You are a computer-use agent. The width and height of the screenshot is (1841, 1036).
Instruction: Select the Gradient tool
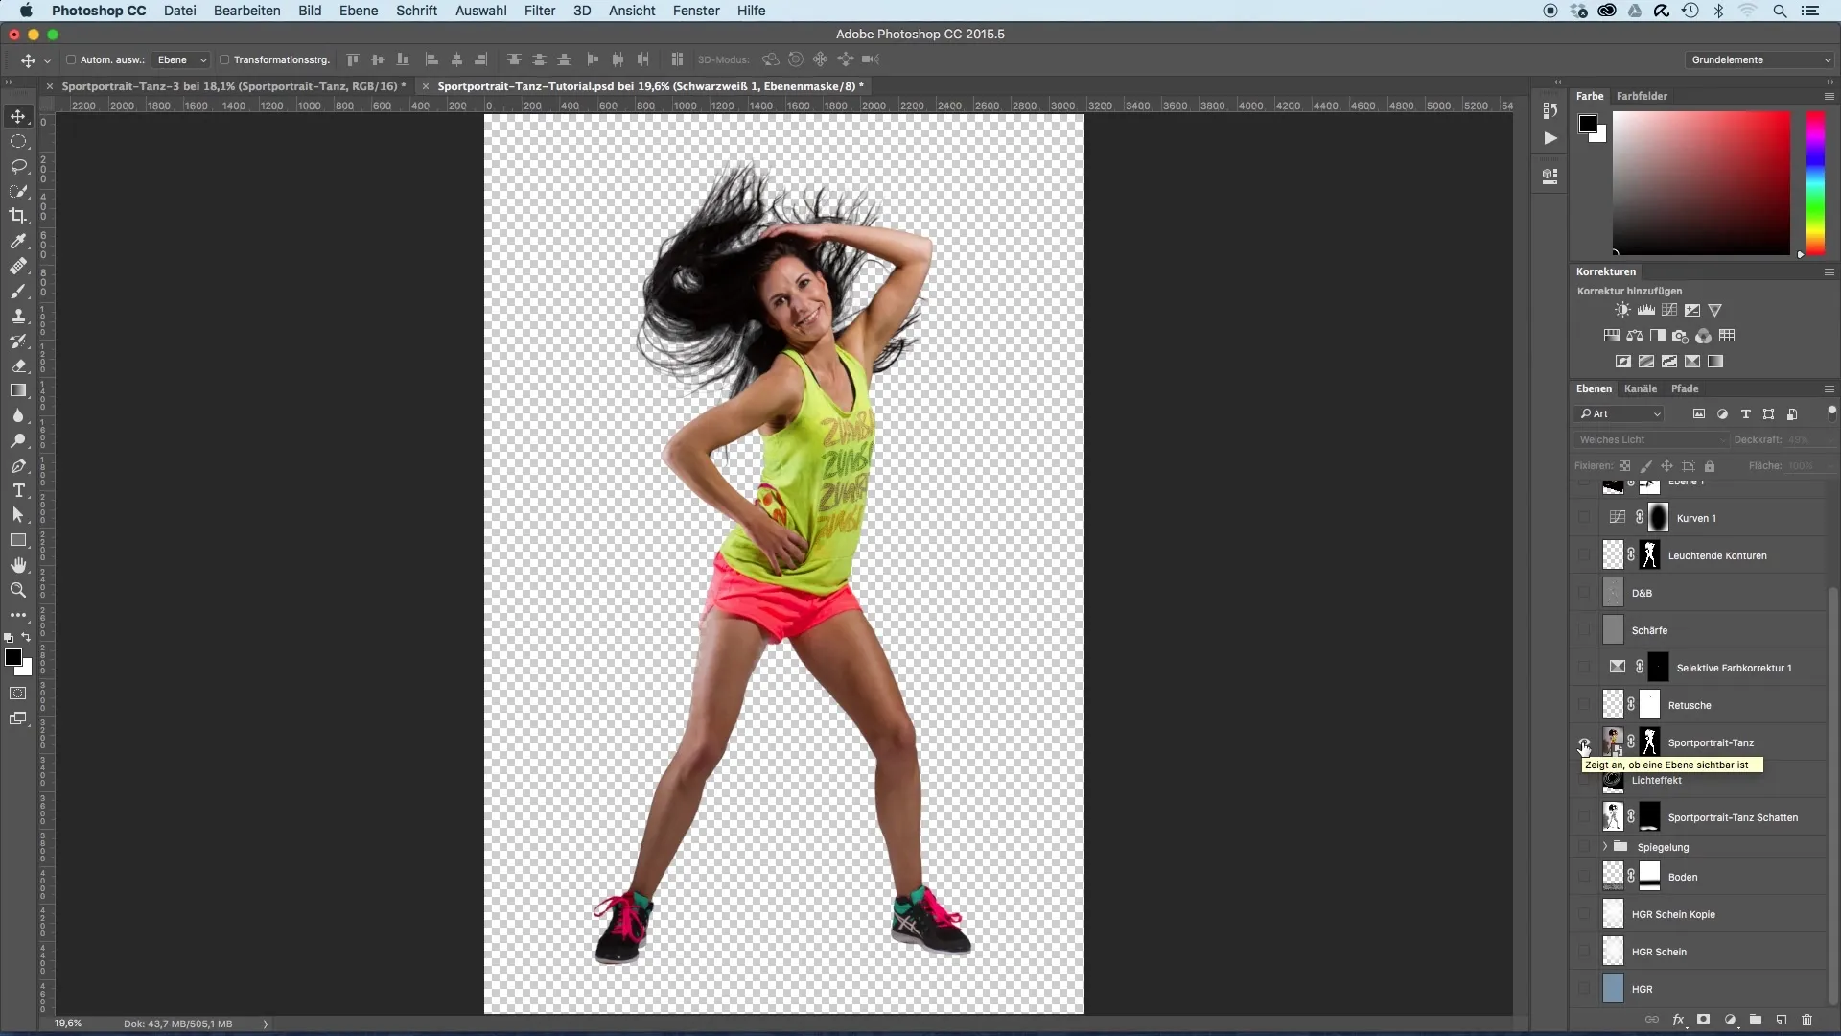[18, 390]
